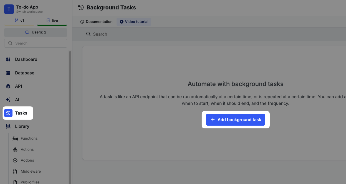Click the sidebar search magnifier icon

point(11,43)
